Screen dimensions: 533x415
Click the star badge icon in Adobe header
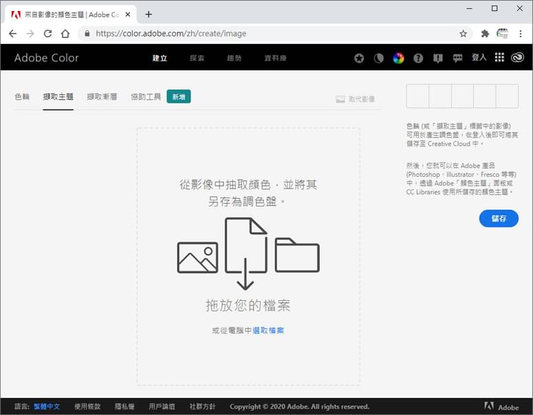[359, 58]
